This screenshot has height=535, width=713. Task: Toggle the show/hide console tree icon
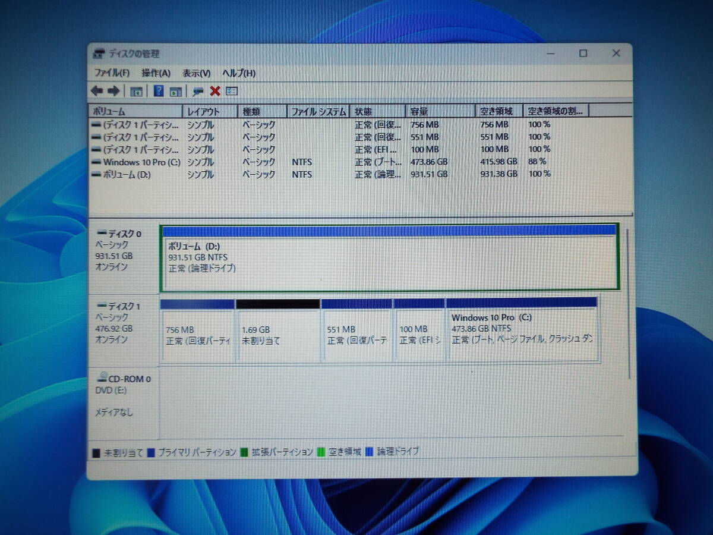[137, 92]
